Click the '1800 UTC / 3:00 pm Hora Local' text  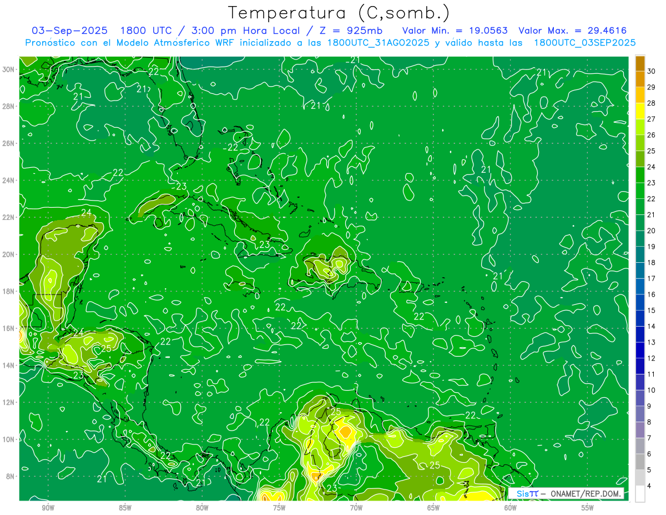210,31
